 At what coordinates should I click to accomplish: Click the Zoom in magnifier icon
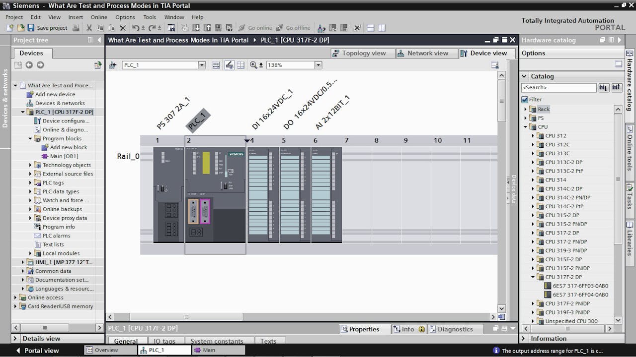tap(253, 65)
